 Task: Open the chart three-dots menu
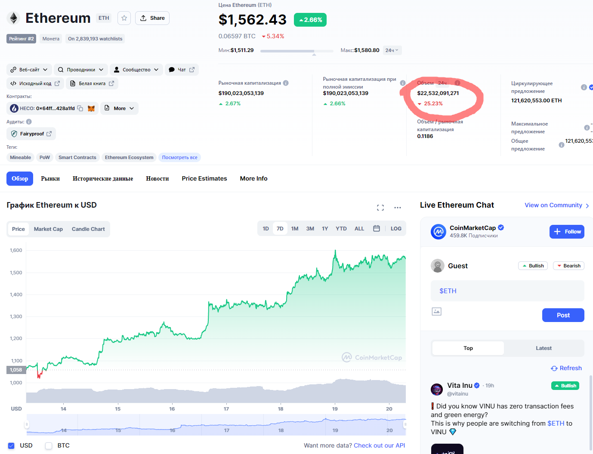(x=397, y=208)
